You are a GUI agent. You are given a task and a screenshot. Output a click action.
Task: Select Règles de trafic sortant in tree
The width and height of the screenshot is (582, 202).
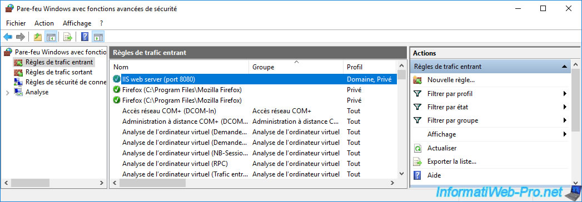(59, 72)
